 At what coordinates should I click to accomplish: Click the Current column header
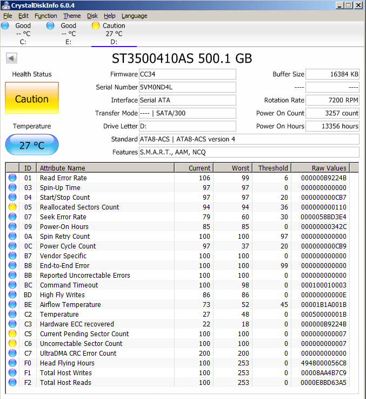point(194,168)
